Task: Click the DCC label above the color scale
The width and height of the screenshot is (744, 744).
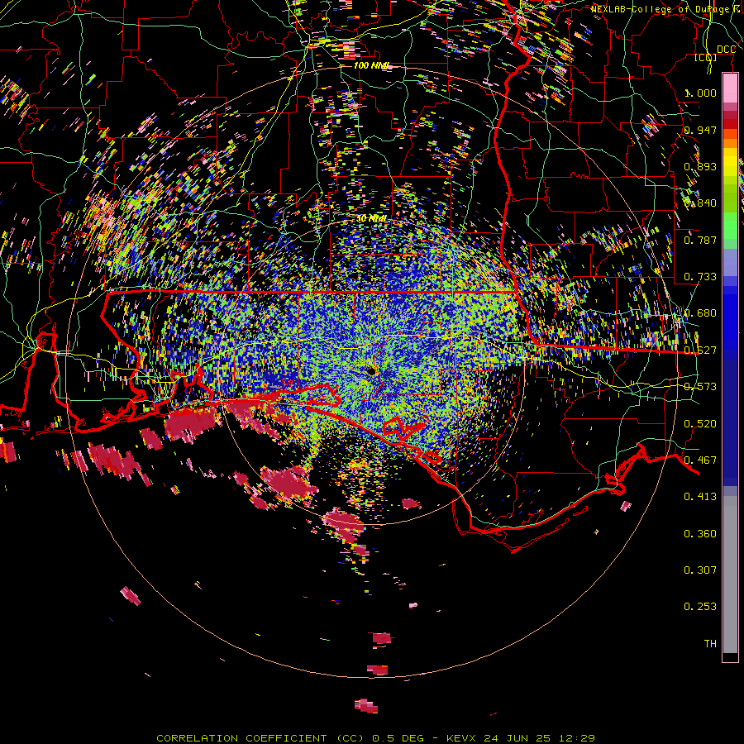Action: pyautogui.click(x=726, y=50)
